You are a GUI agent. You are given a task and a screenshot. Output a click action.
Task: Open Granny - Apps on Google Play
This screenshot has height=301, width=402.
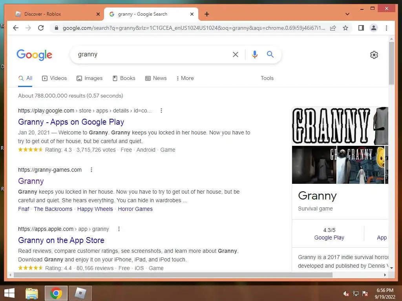(71, 122)
